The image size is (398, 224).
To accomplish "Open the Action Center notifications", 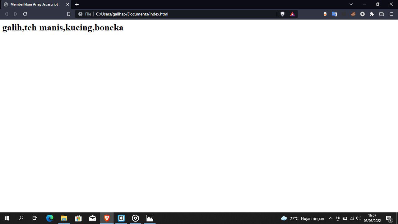I will pyautogui.click(x=389, y=218).
